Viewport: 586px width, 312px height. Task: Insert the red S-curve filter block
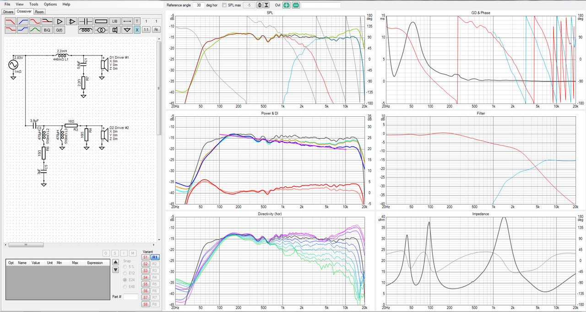[x=35, y=22]
